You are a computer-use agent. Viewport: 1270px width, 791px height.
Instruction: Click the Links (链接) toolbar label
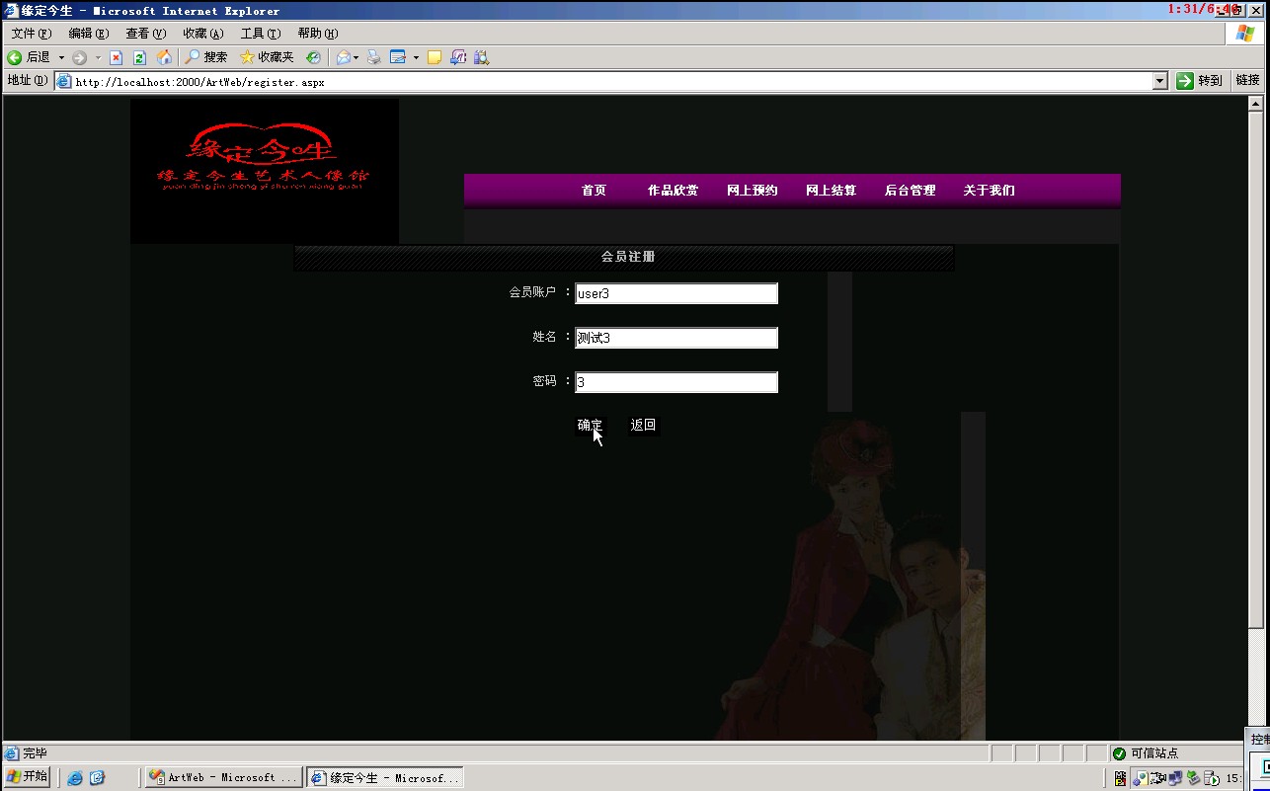click(1247, 81)
